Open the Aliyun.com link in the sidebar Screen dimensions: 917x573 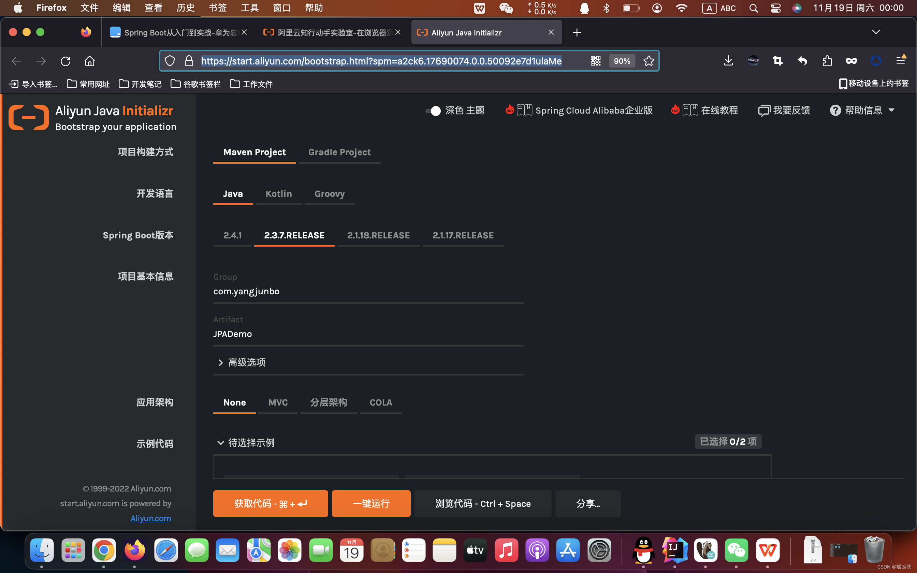click(x=150, y=518)
